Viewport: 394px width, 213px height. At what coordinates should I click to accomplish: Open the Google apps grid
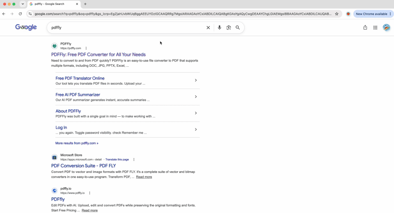tap(375, 27)
